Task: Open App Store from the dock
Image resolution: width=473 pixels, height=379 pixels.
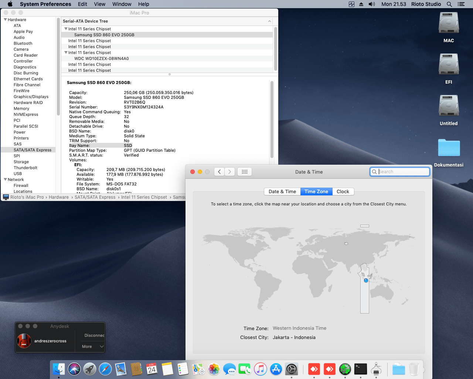Action: [x=276, y=369]
